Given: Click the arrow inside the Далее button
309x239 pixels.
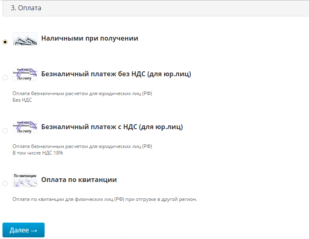Looking at the screenshot, I should tap(34, 230).
